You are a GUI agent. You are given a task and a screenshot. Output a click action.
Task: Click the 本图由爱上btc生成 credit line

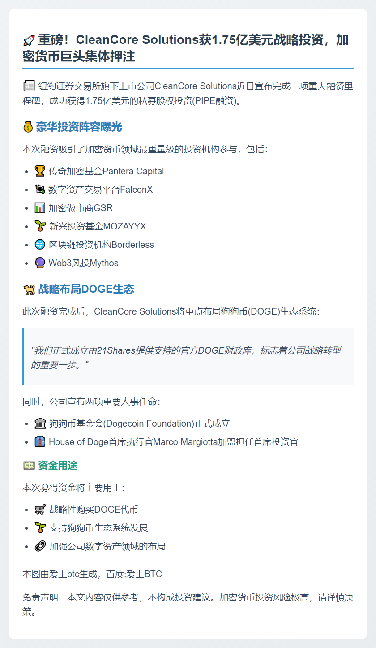point(92,574)
